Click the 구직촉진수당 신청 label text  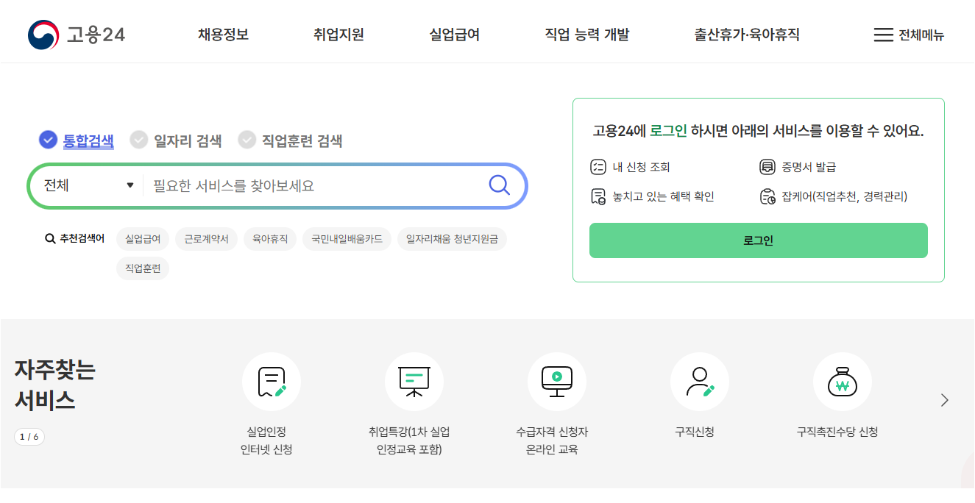(x=837, y=432)
